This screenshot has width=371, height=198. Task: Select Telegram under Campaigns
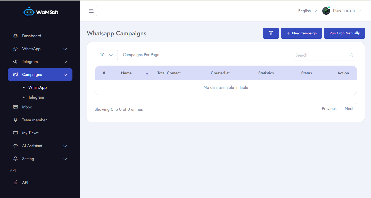(x=36, y=97)
